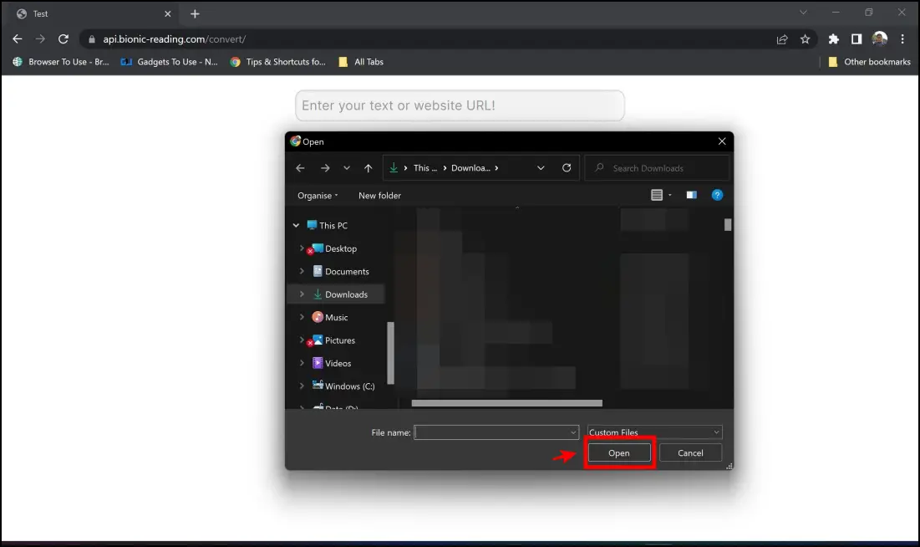Open the Chrome extensions puzzle icon
This screenshot has width=920, height=547.
coord(833,39)
